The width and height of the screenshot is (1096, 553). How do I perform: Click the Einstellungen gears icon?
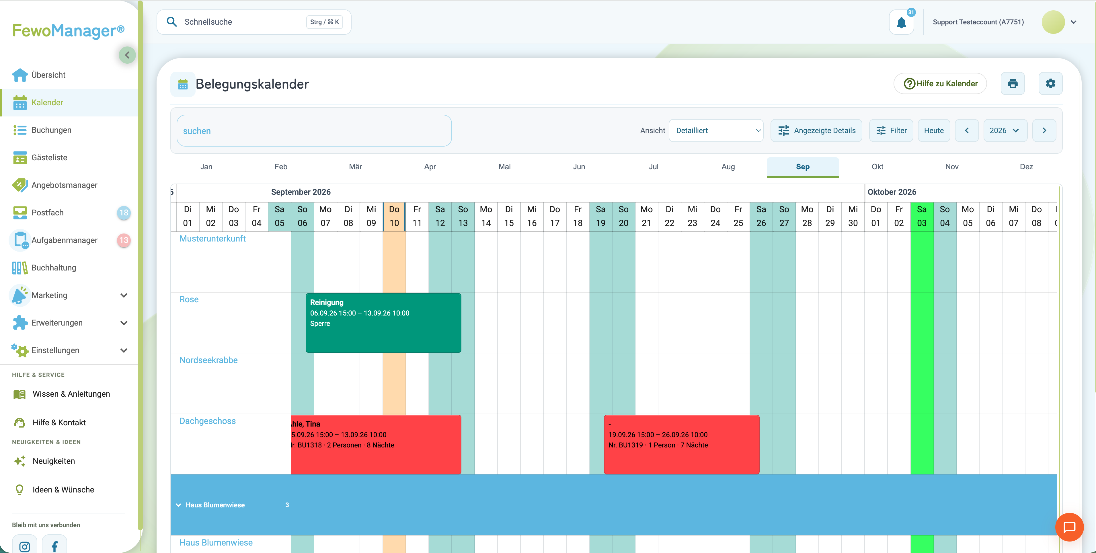[19, 351]
